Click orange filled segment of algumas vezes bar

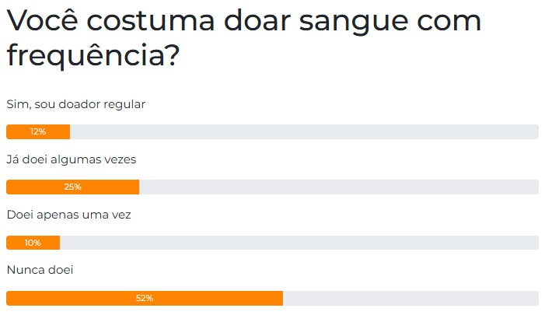point(72,187)
